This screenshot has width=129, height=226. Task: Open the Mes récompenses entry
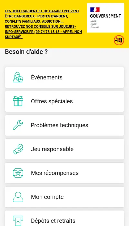coord(64,173)
